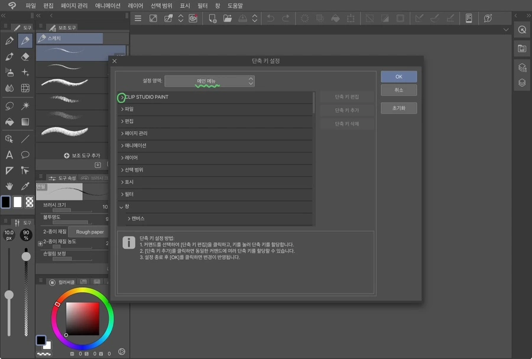Viewport: 532px width, 359px height.
Task: Expand the 필터 category in shortcut list
Action: tap(122, 194)
